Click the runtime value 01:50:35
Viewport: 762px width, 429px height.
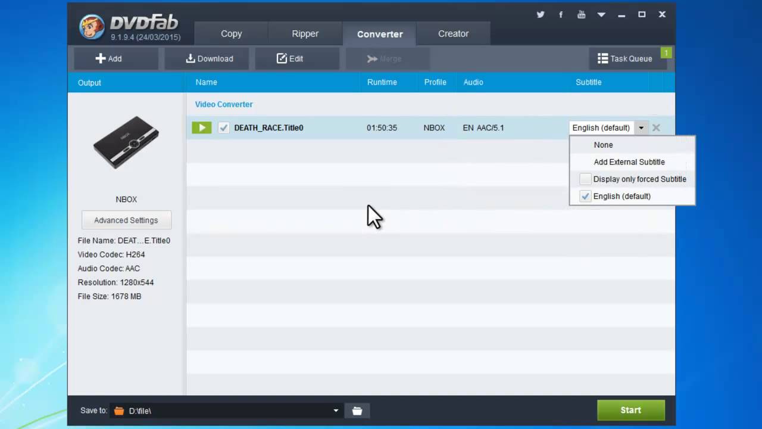pyautogui.click(x=382, y=128)
